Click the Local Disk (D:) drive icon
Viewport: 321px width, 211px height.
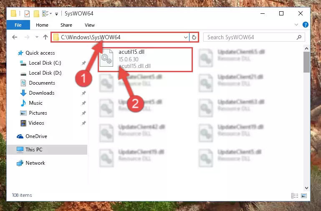[x=23, y=74]
